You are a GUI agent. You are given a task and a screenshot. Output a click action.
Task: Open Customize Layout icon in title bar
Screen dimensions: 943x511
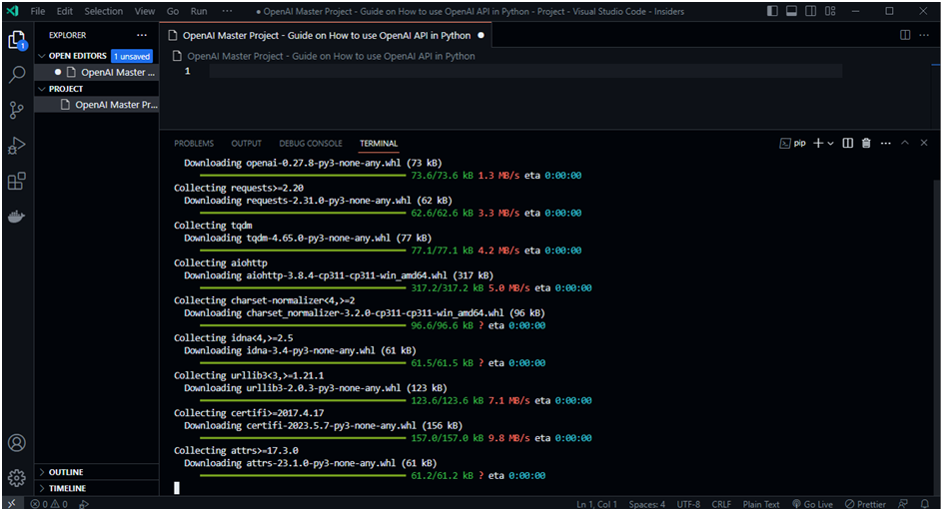[830, 11]
